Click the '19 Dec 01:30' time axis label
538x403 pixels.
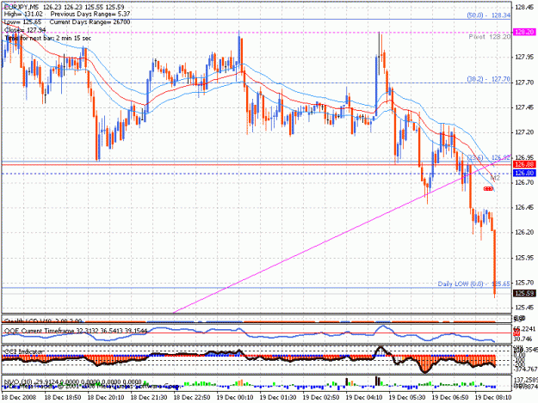click(277, 398)
